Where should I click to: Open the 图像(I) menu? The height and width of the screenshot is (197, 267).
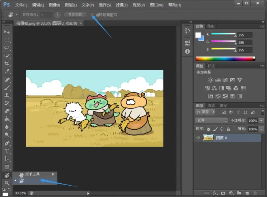(54, 5)
